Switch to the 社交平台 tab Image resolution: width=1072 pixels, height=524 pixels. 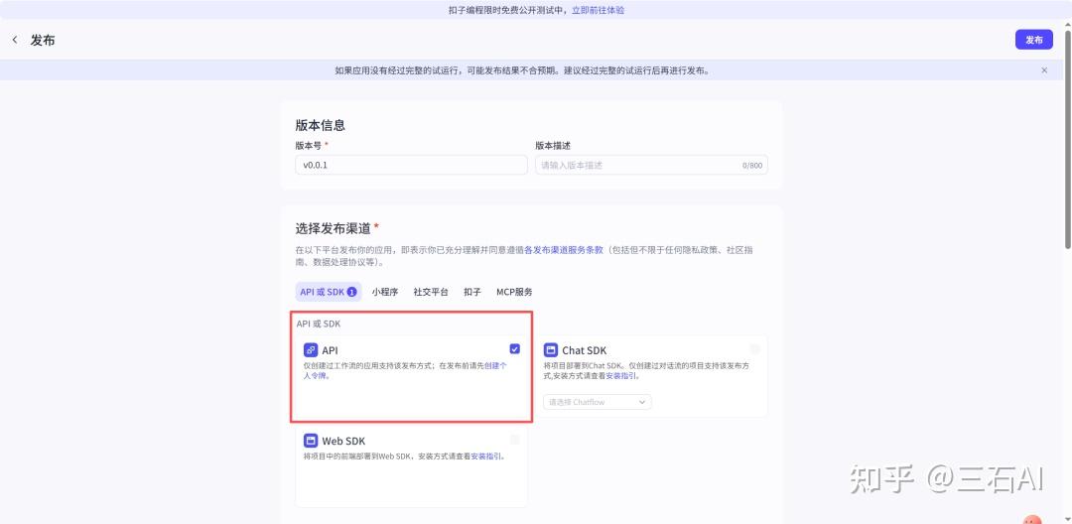[431, 292]
